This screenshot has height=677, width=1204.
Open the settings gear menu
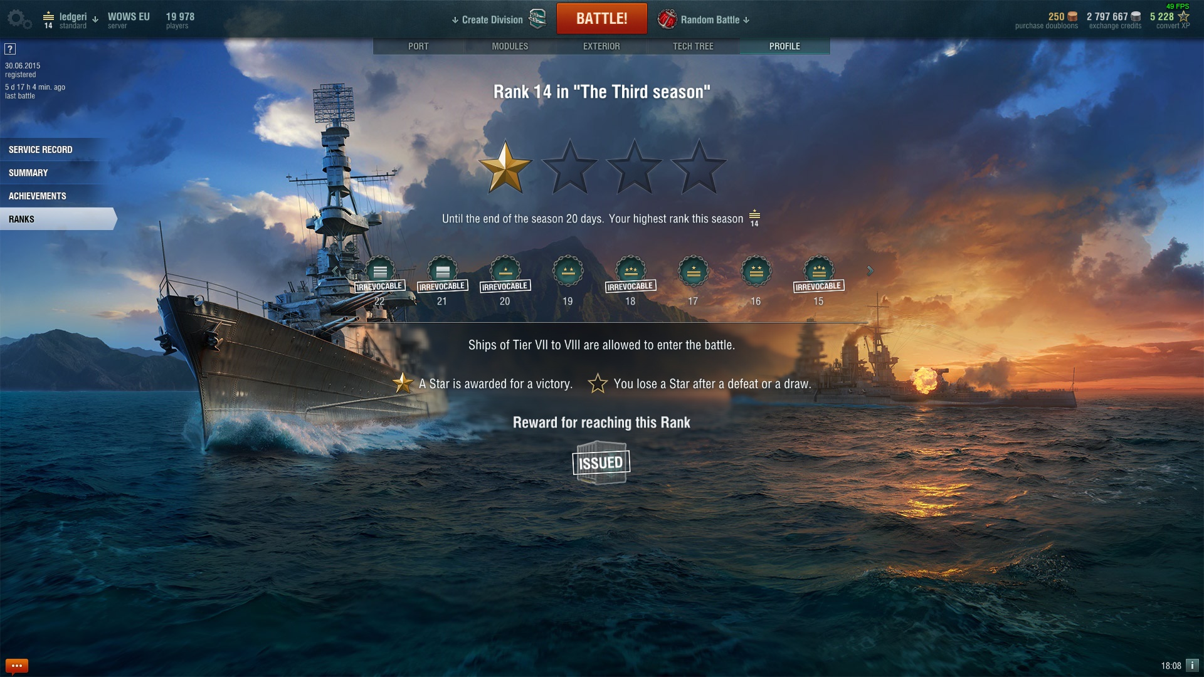click(x=19, y=19)
